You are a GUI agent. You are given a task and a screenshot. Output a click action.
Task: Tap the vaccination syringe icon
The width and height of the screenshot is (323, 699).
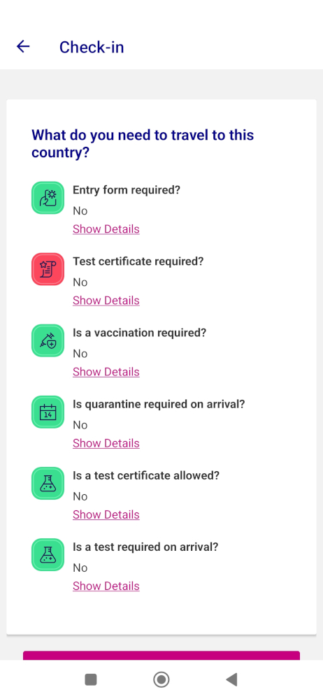click(48, 340)
